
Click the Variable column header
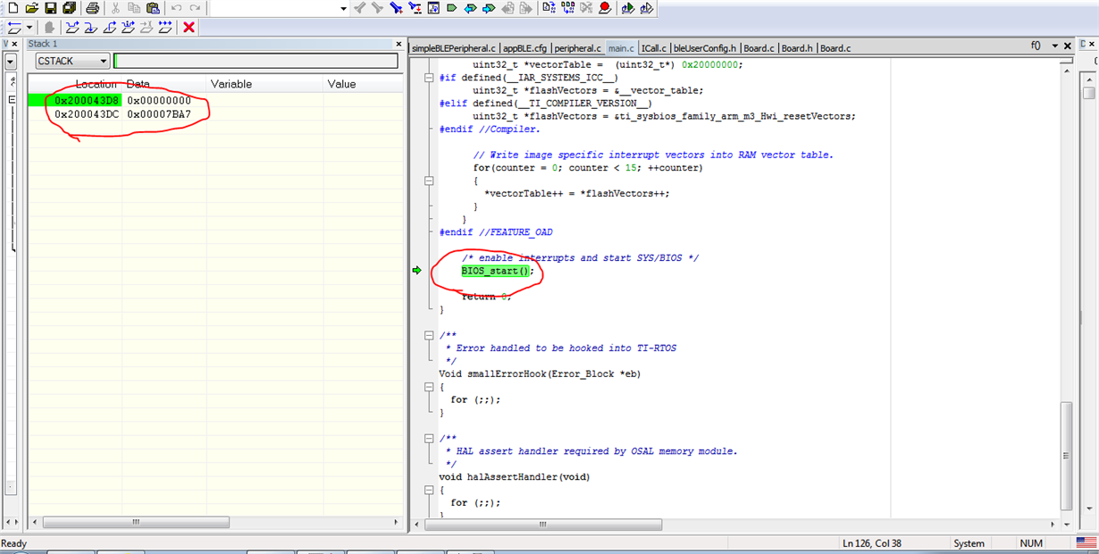pyautogui.click(x=265, y=84)
